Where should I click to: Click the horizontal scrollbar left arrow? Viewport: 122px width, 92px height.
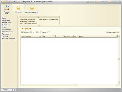pos(22,85)
